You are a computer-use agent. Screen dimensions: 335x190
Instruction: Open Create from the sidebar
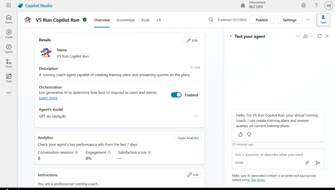9,34
